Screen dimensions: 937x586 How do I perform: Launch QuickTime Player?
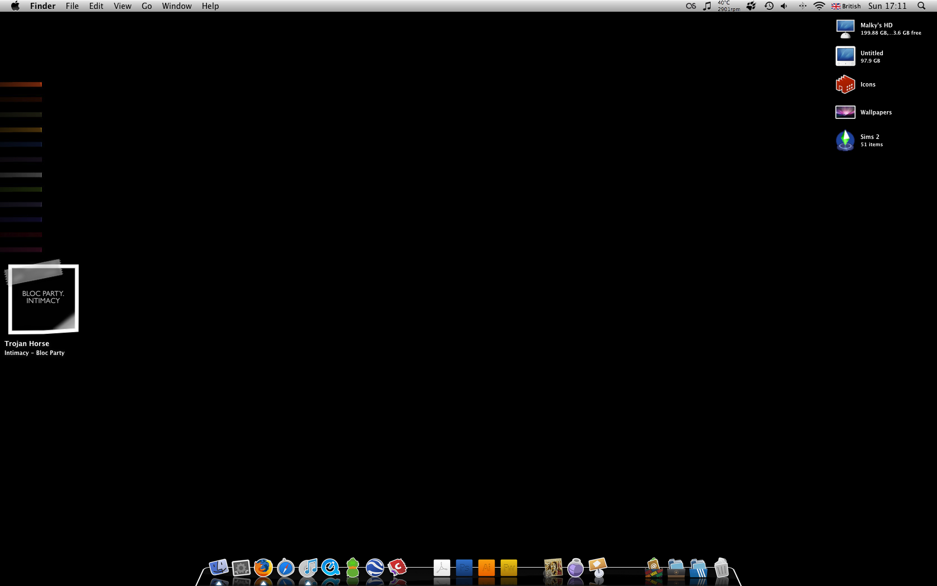(x=330, y=568)
